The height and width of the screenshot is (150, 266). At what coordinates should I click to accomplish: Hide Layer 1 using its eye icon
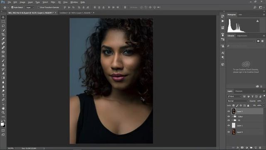click(229, 125)
